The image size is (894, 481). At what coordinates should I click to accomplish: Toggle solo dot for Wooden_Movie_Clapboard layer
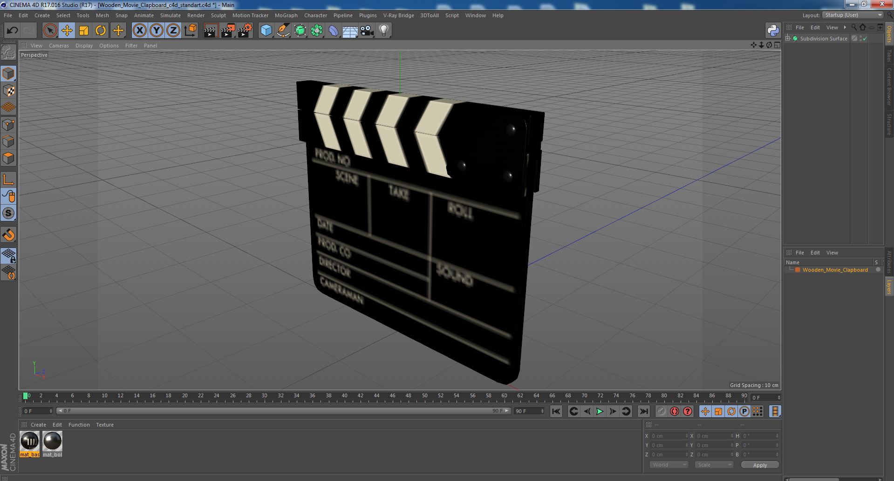click(x=878, y=270)
